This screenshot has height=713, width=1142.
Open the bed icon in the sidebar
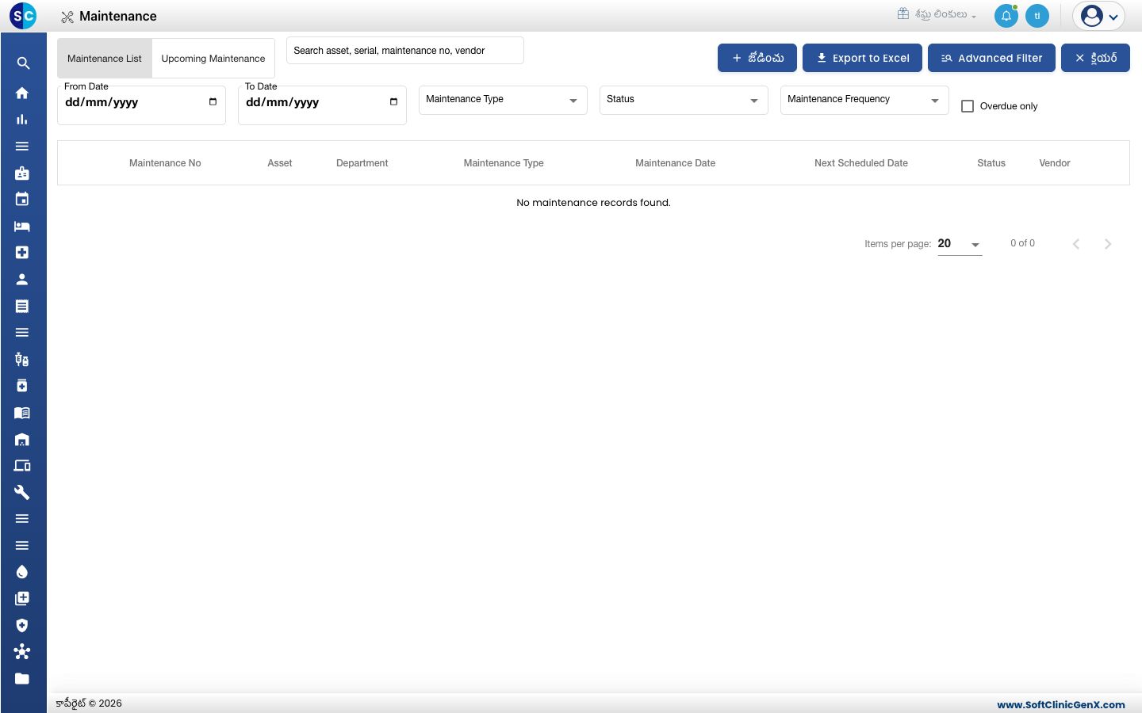tap(22, 226)
